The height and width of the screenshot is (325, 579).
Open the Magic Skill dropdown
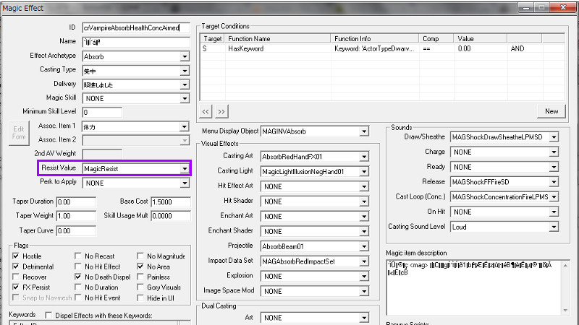[x=185, y=98]
